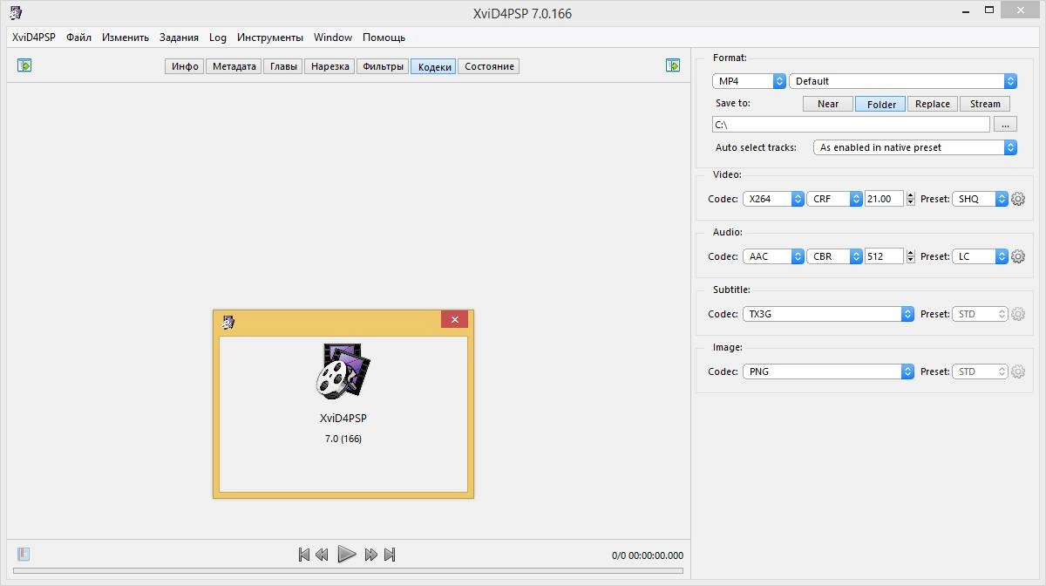Open the AAC audio codec dropdown
The width and height of the screenshot is (1046, 586).
pyautogui.click(x=772, y=256)
